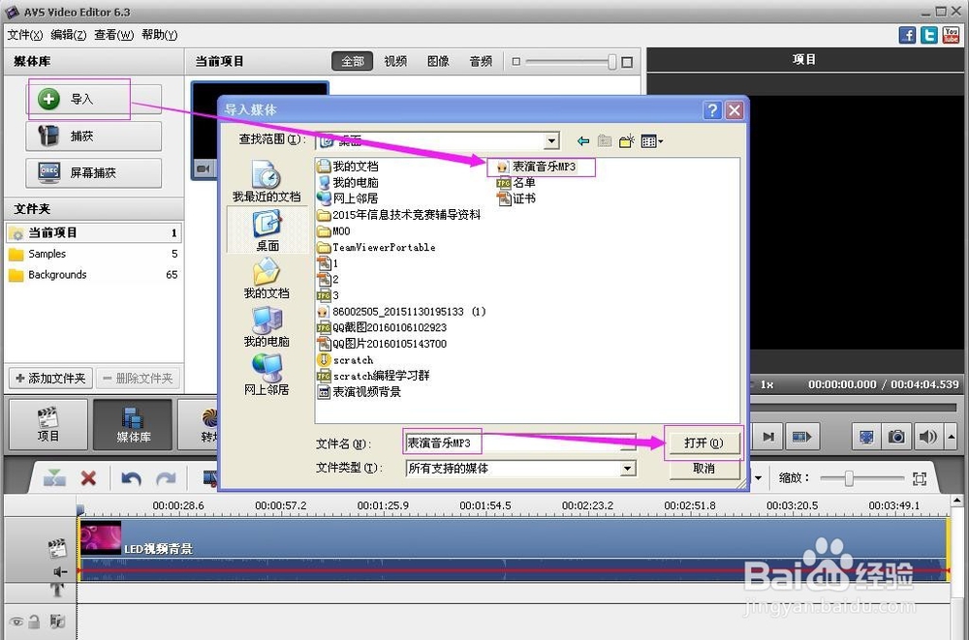Click the large thumbnail size icon
Viewport: 969px width, 640px height.
pos(627,62)
